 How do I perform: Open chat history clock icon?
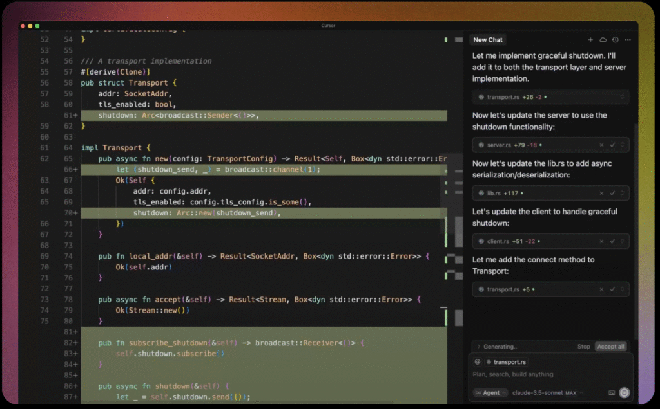coord(616,39)
